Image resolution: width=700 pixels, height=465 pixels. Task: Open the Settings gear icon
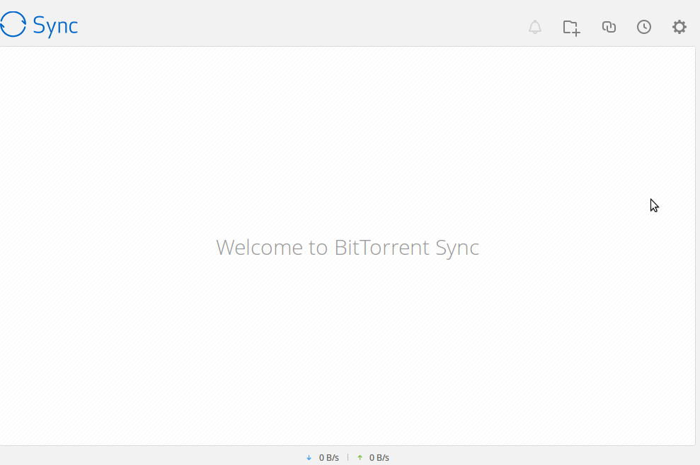[679, 27]
